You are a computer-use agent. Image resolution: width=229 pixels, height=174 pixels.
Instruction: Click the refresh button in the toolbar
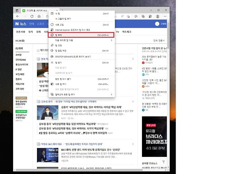(32, 16)
